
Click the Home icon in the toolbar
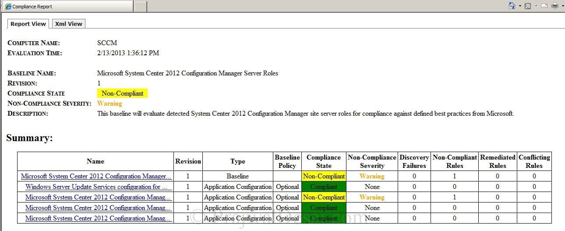[512, 6]
